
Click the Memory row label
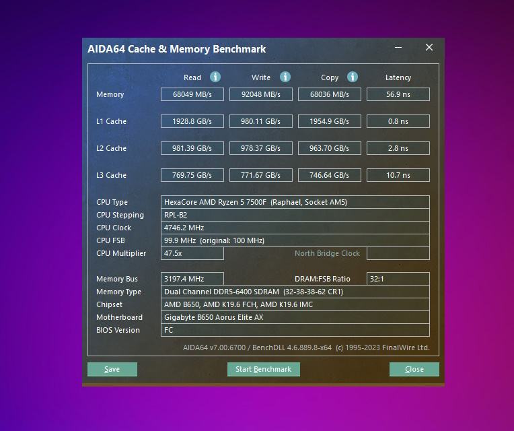pyautogui.click(x=110, y=94)
